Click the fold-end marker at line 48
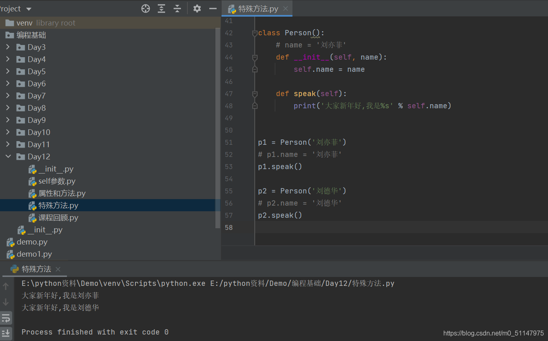 tap(255, 106)
